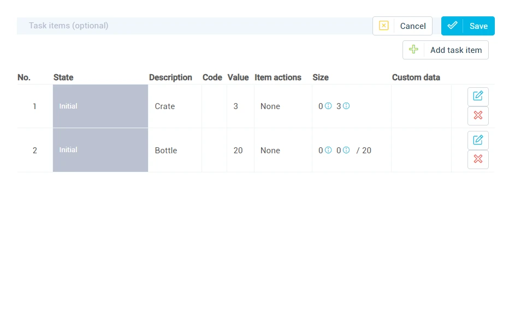Click second info icon in Bottle size cell
This screenshot has height=312, width=509.
[346, 150]
